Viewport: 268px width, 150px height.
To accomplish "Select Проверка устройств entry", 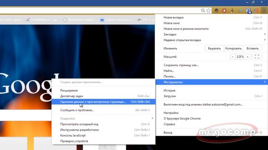I will [103, 141].
